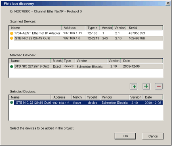Viewport: 172px width, 146px height.
Task: Click orange status dot of scanned STB NIC
Action: tap(12, 38)
